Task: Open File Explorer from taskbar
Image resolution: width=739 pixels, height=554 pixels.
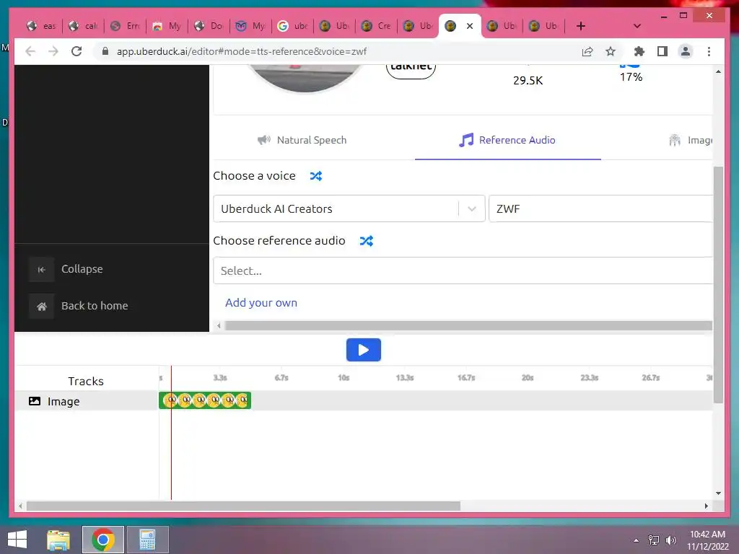Action: pos(58,540)
